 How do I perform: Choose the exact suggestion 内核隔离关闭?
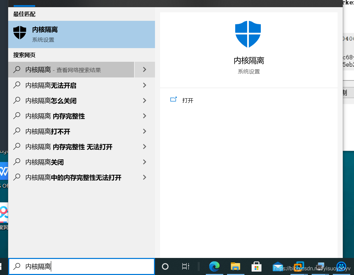[x=44, y=162]
